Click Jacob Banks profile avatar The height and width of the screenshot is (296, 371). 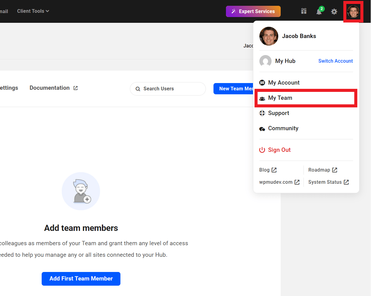click(x=353, y=11)
